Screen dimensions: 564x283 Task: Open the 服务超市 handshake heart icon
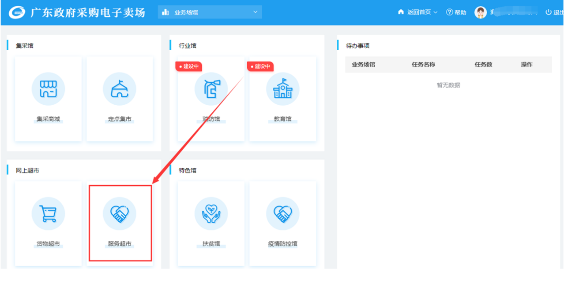coord(120,214)
